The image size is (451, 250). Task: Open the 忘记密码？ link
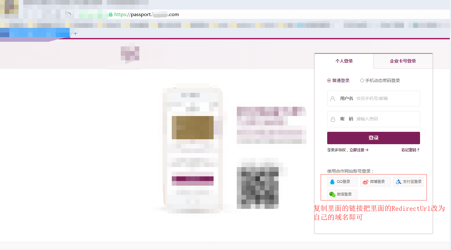click(x=410, y=150)
